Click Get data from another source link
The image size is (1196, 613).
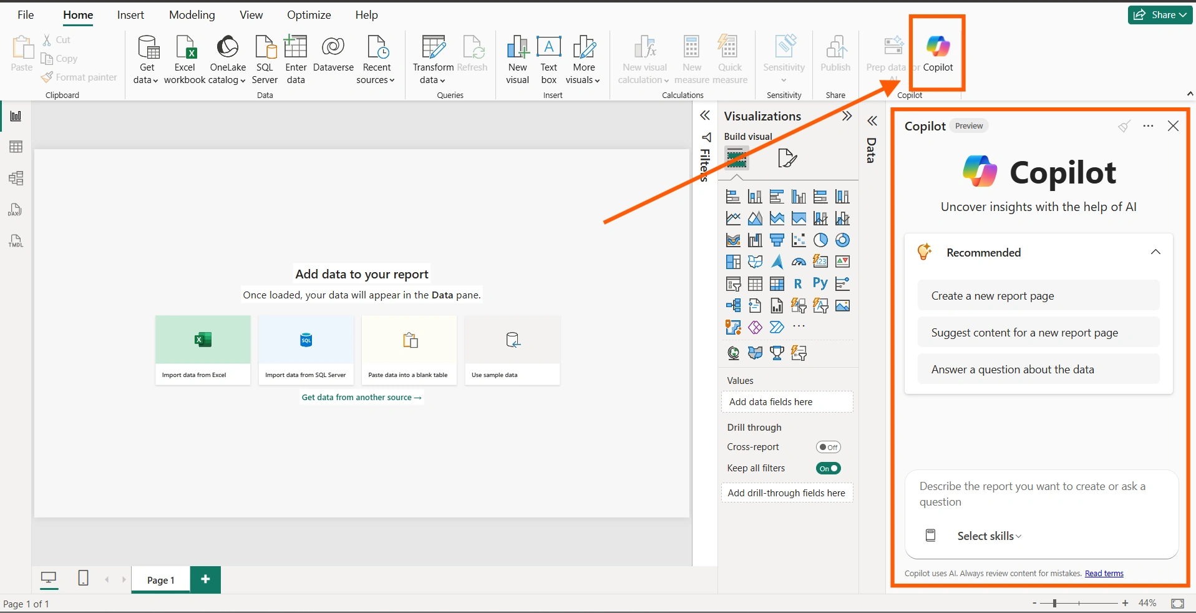click(362, 397)
